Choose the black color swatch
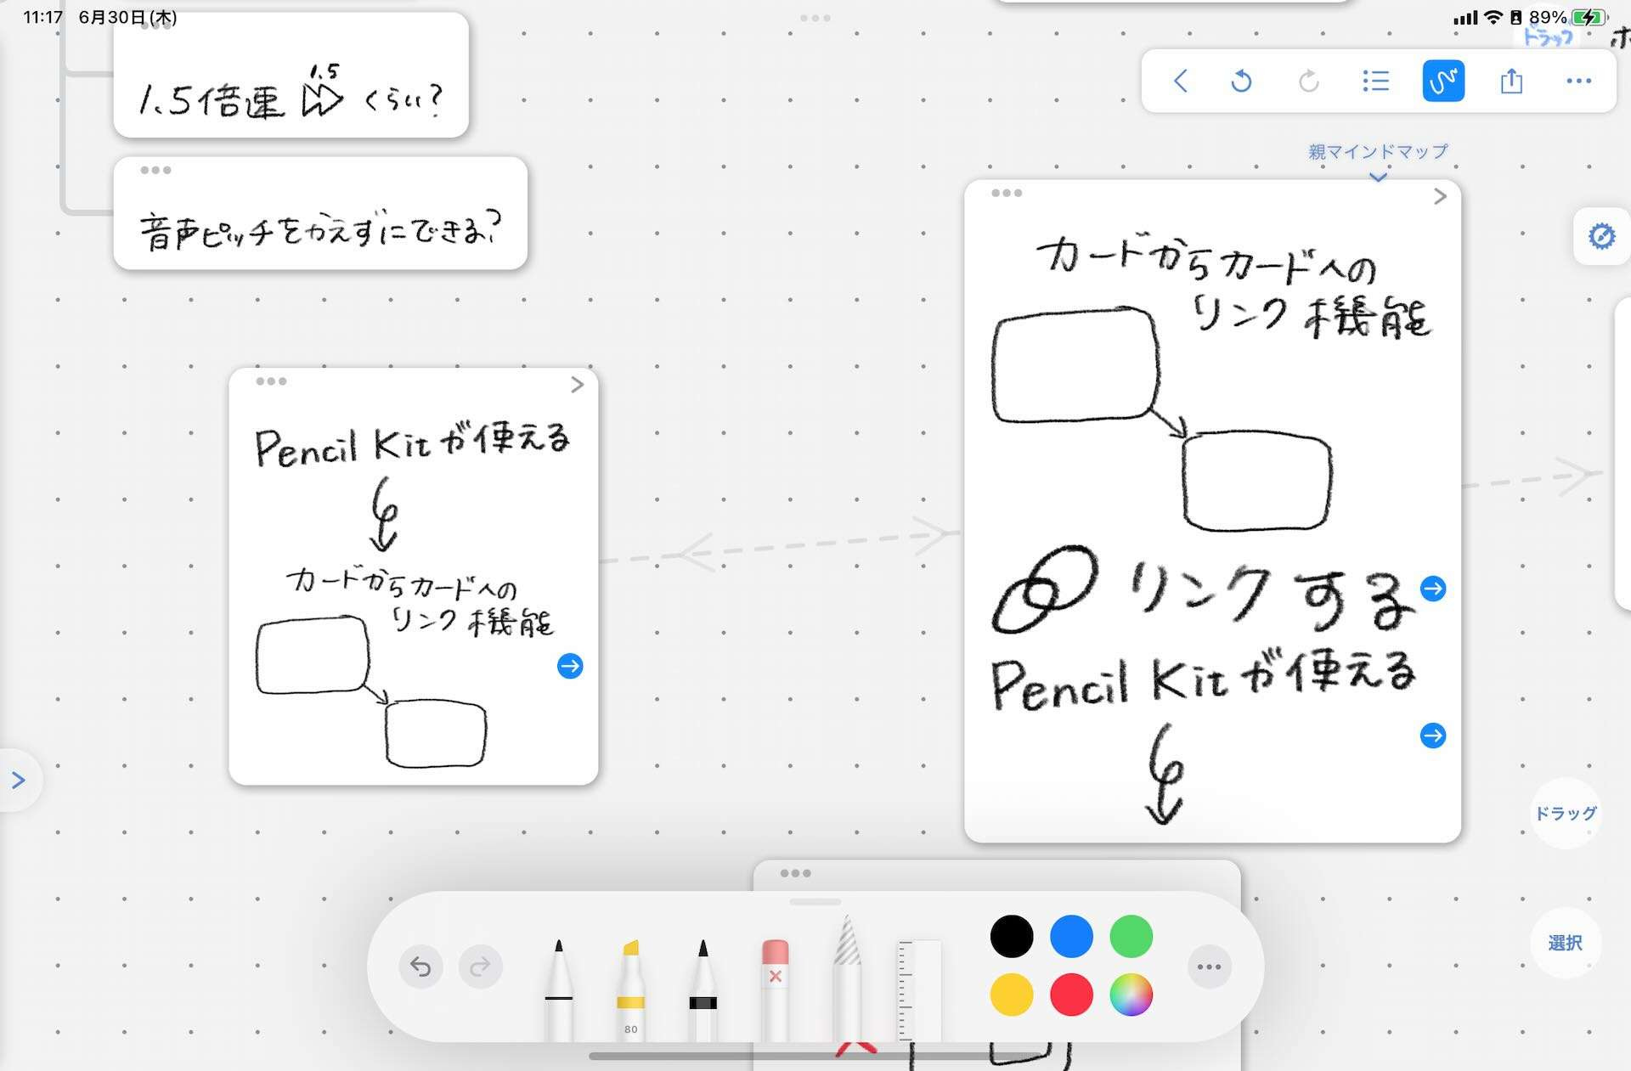 [x=1012, y=936]
